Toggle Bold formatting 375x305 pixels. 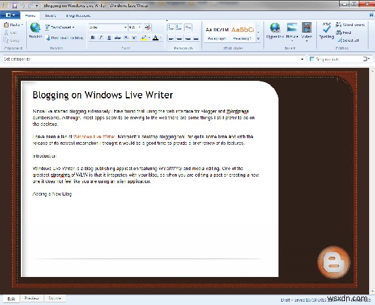click(93, 38)
